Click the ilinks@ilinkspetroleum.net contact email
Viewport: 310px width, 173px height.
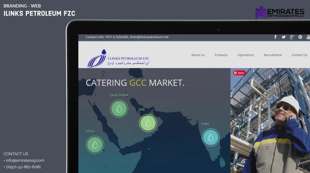pos(149,37)
